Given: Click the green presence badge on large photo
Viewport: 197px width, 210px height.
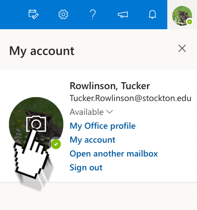Looking at the screenshot, I should [x=56, y=144].
